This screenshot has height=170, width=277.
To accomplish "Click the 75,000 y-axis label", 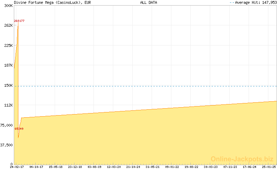I will 7,125.
